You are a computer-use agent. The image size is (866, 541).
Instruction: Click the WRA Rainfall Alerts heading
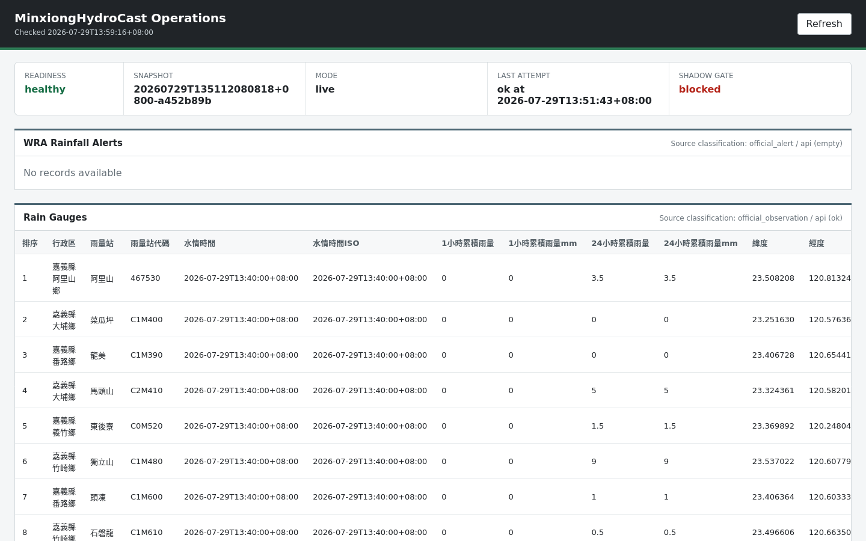[x=73, y=143]
